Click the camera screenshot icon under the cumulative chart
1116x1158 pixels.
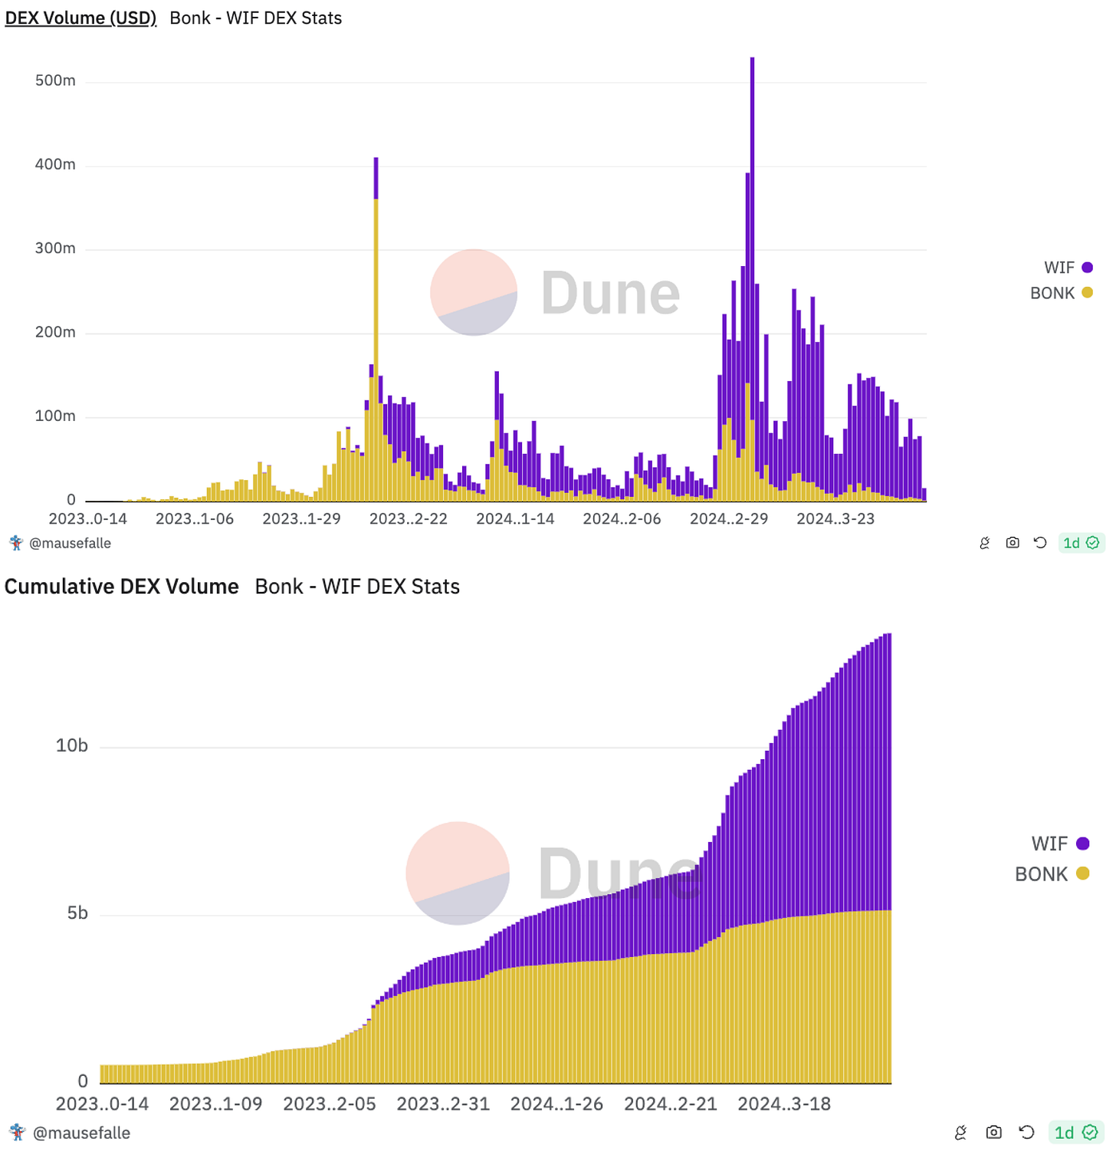click(x=994, y=1132)
